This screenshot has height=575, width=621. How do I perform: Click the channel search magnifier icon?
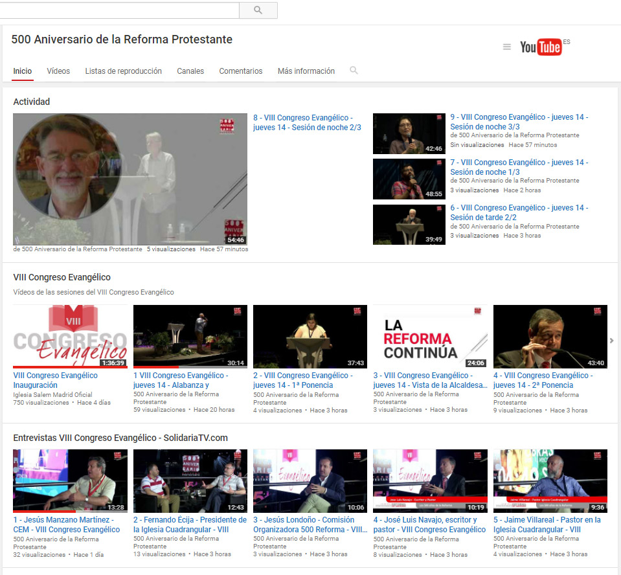(x=354, y=71)
